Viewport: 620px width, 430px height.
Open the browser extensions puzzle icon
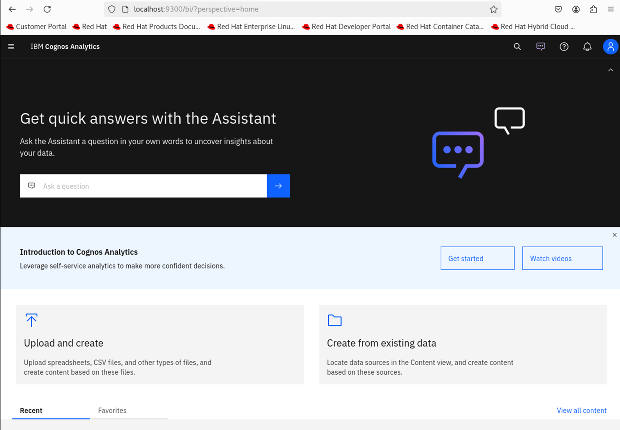[593, 9]
